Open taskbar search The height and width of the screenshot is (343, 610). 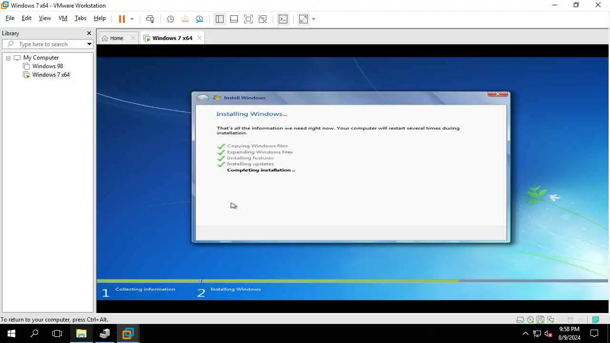pyautogui.click(x=34, y=333)
